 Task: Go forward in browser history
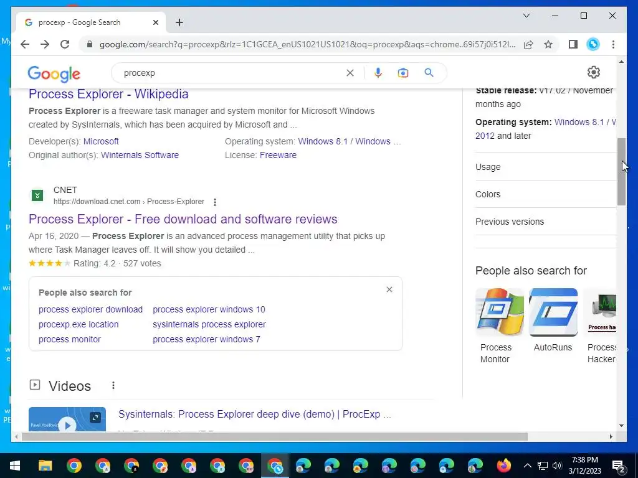click(45, 44)
